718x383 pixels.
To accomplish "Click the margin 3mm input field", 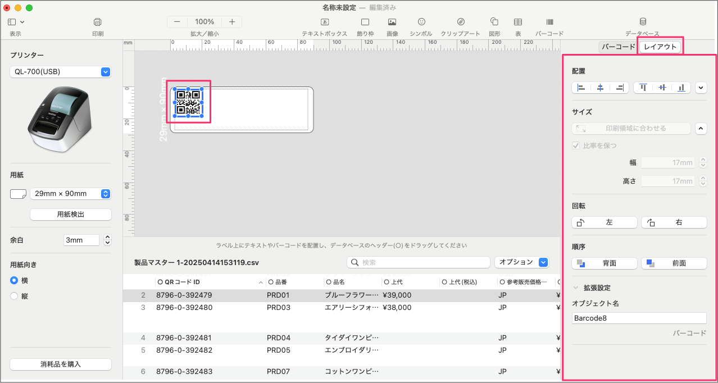I will [81, 240].
